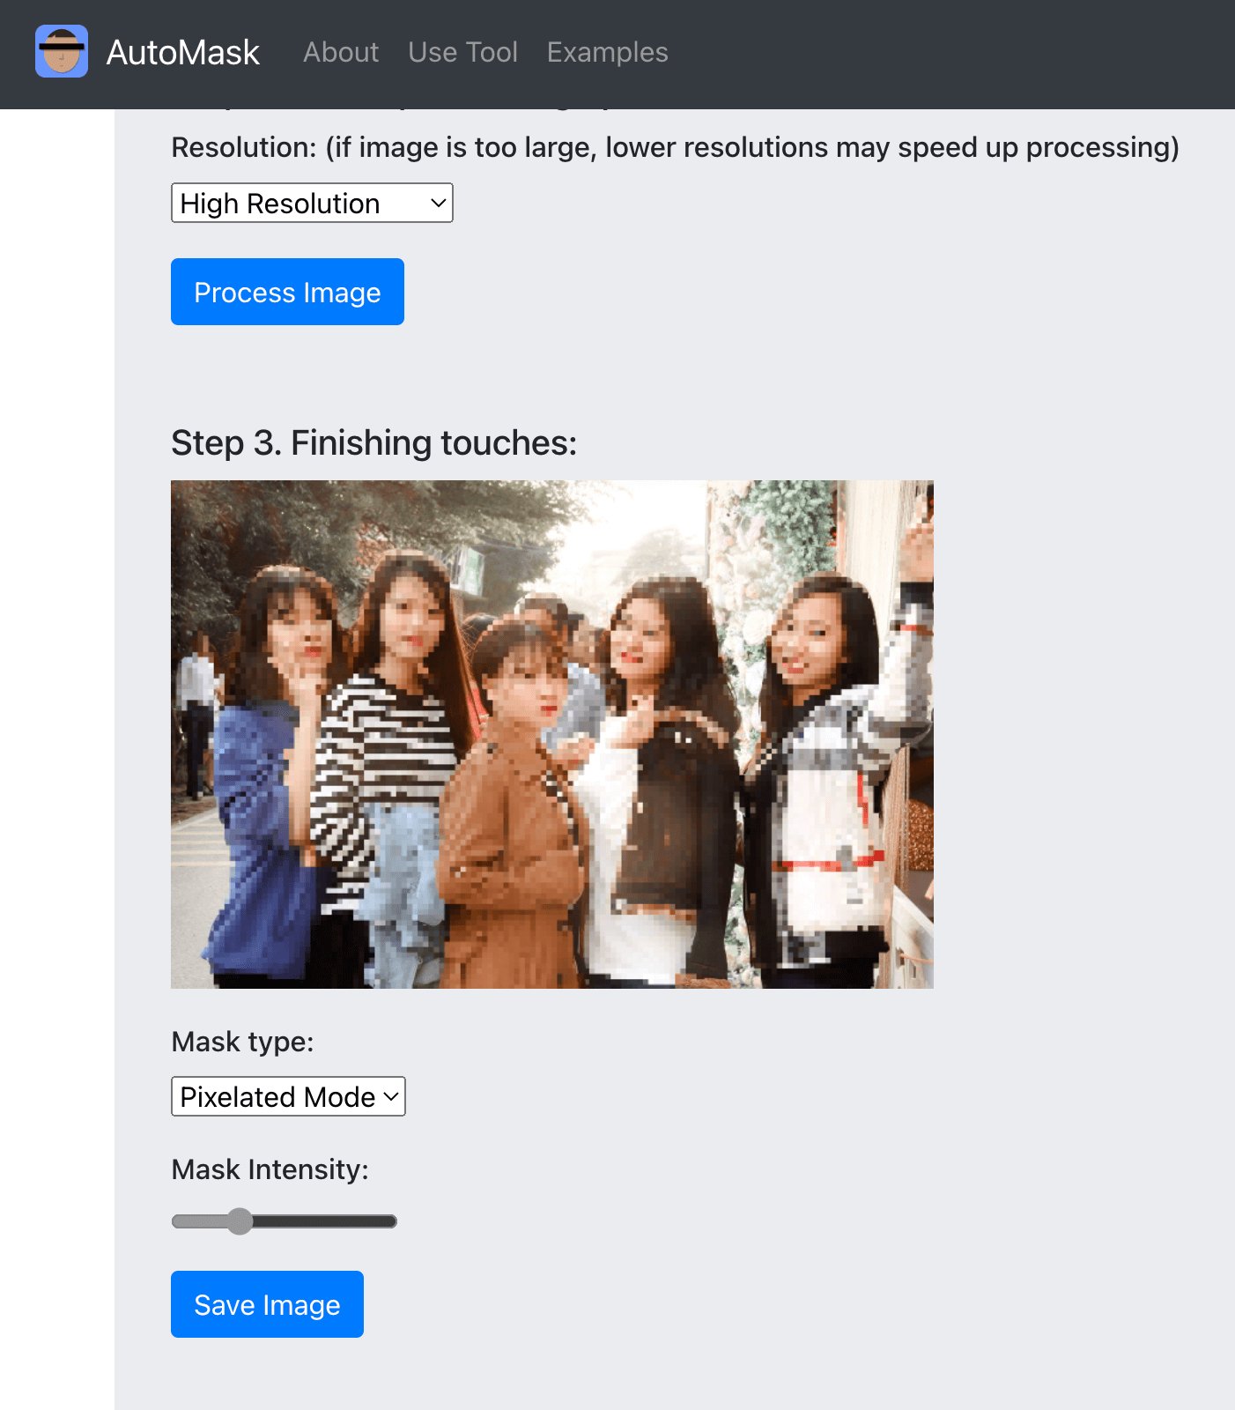
Task: Open the About page
Action: pyautogui.click(x=341, y=53)
